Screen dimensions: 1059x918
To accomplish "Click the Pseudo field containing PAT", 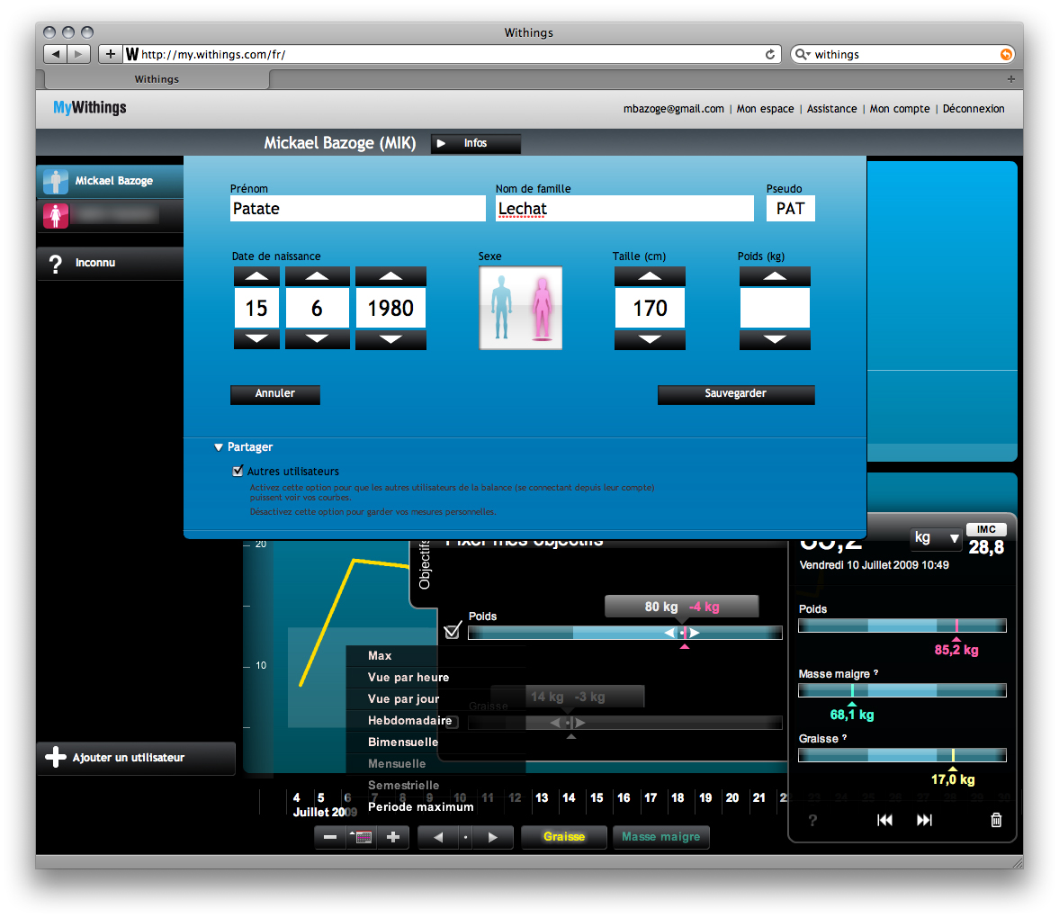I will (790, 209).
